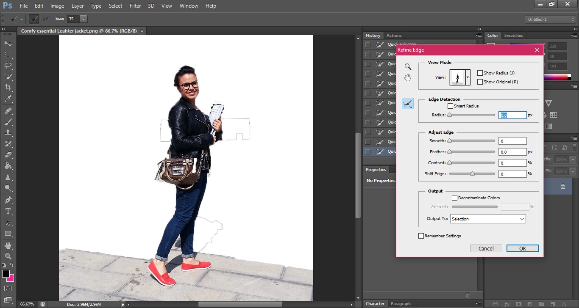
Task: Select the Hand tool in Refine Edge dialog
Action: [408, 77]
